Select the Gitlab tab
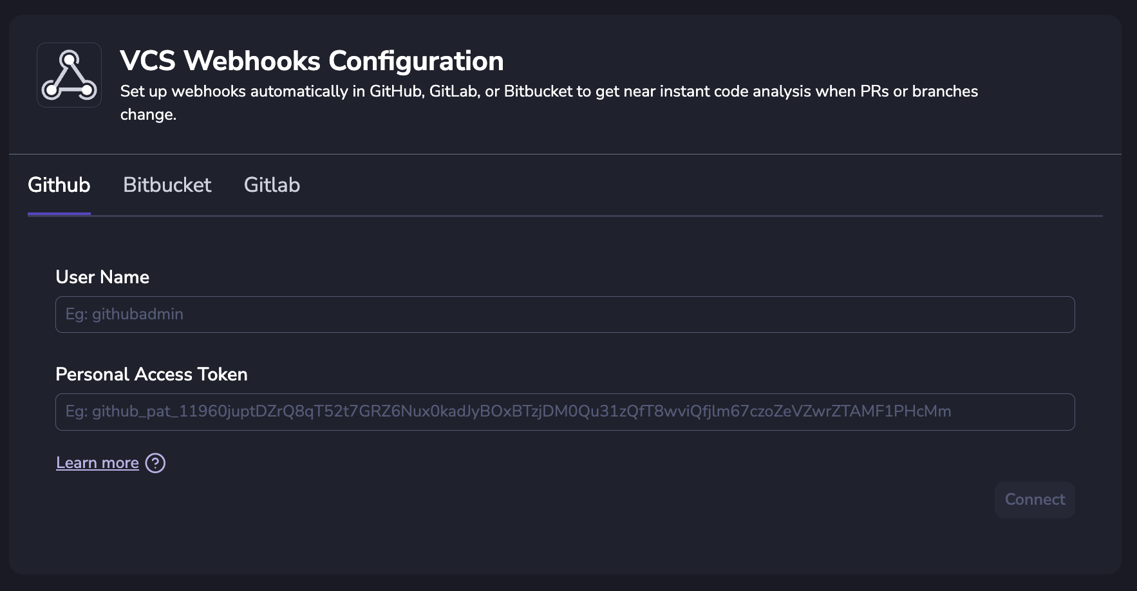 tap(272, 185)
